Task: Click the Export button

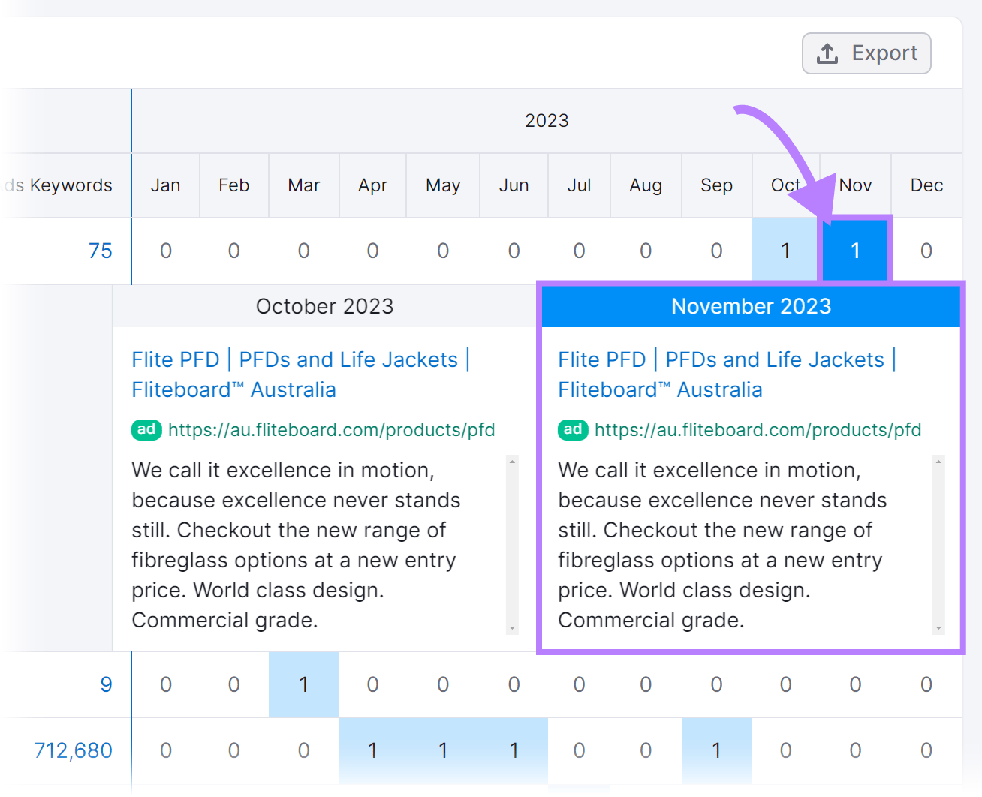Action: pyautogui.click(x=866, y=53)
